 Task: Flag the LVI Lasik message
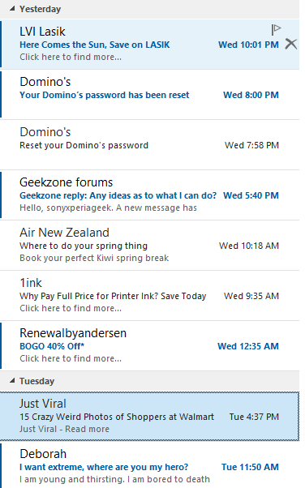pos(276,30)
